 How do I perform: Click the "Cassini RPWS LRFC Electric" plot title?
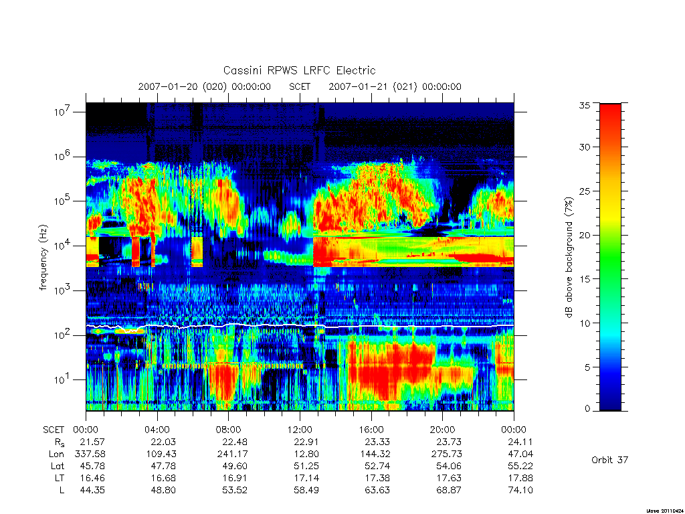[299, 70]
